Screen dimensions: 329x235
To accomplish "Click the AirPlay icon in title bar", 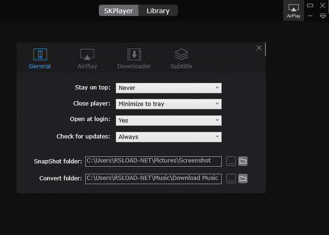I will (x=294, y=10).
